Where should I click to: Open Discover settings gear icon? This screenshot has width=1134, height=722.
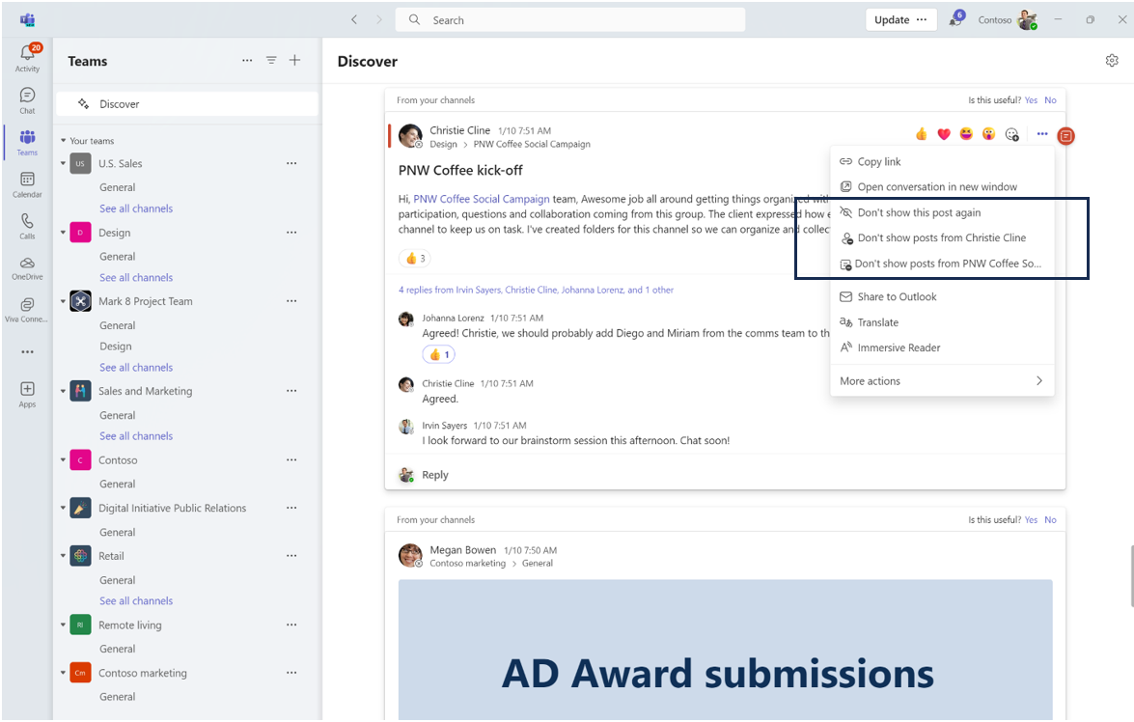[x=1112, y=61]
